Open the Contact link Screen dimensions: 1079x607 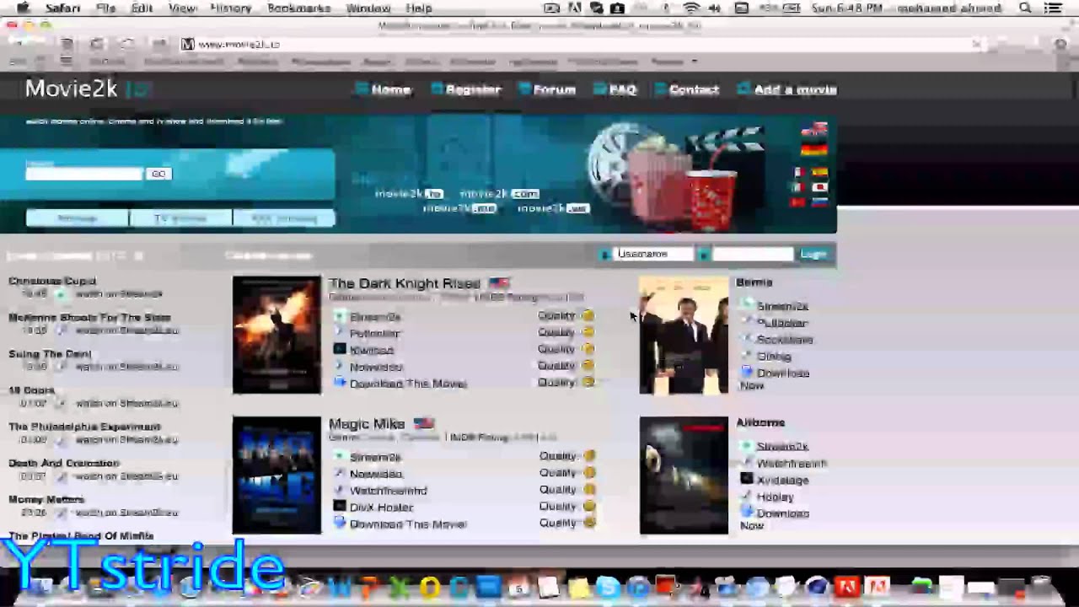[694, 89]
